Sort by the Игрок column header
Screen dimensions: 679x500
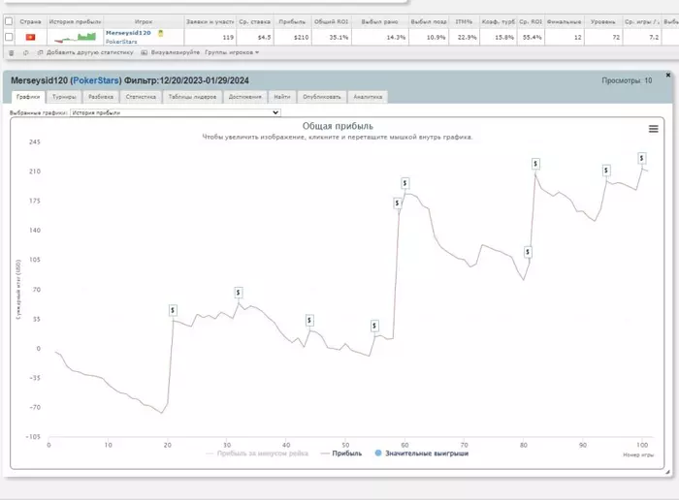[144, 21]
